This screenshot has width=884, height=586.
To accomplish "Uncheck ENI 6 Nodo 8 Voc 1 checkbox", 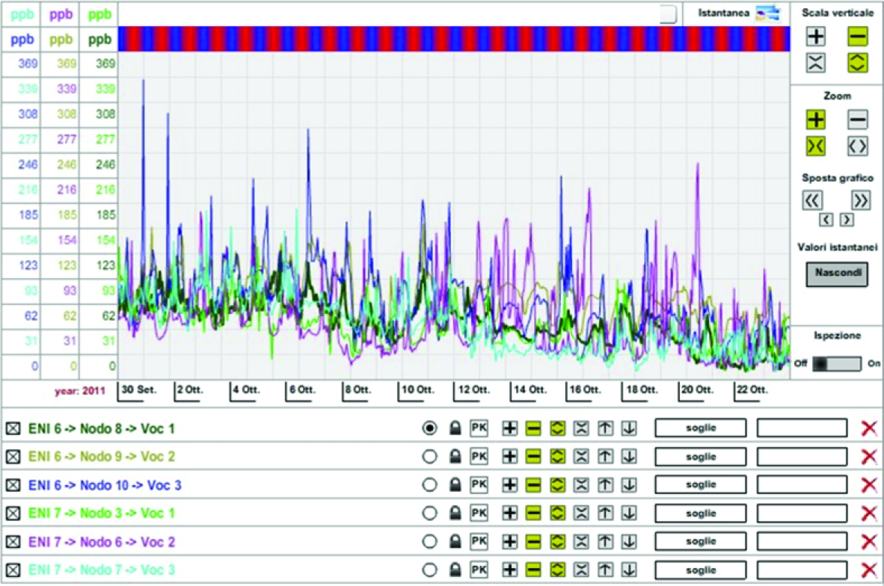I will (x=13, y=429).
